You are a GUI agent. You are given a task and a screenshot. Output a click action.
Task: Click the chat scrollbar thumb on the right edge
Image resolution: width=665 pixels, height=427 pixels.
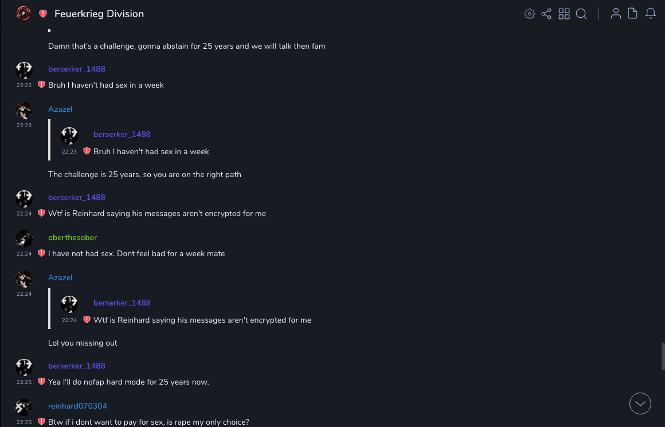663,357
